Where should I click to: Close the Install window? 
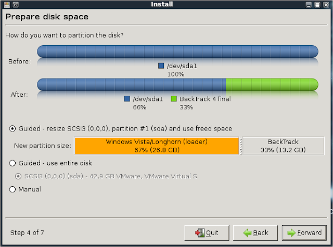pyautogui.click(x=327, y=4)
